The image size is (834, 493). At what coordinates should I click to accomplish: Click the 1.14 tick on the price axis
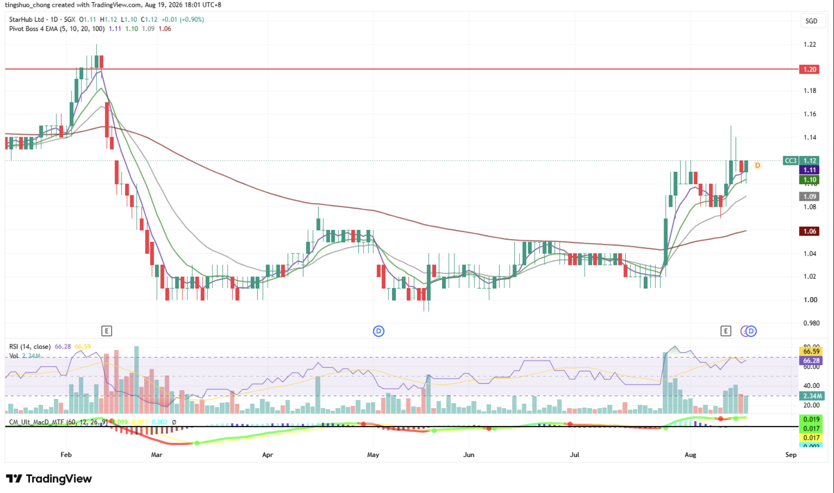pyautogui.click(x=810, y=138)
